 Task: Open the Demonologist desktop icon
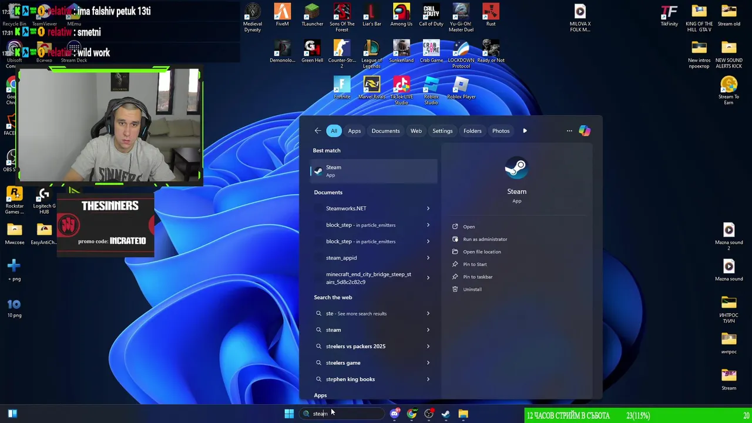click(x=283, y=52)
